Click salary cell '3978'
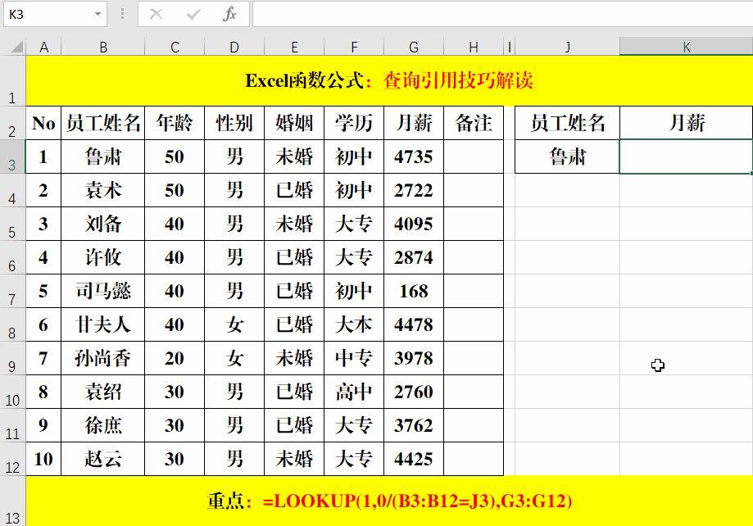Image resolution: width=753 pixels, height=526 pixels. (x=414, y=358)
